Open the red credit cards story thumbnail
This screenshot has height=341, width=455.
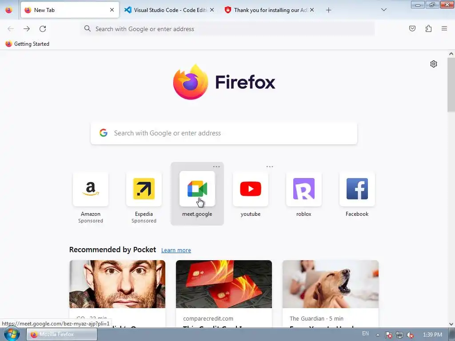pyautogui.click(x=224, y=284)
